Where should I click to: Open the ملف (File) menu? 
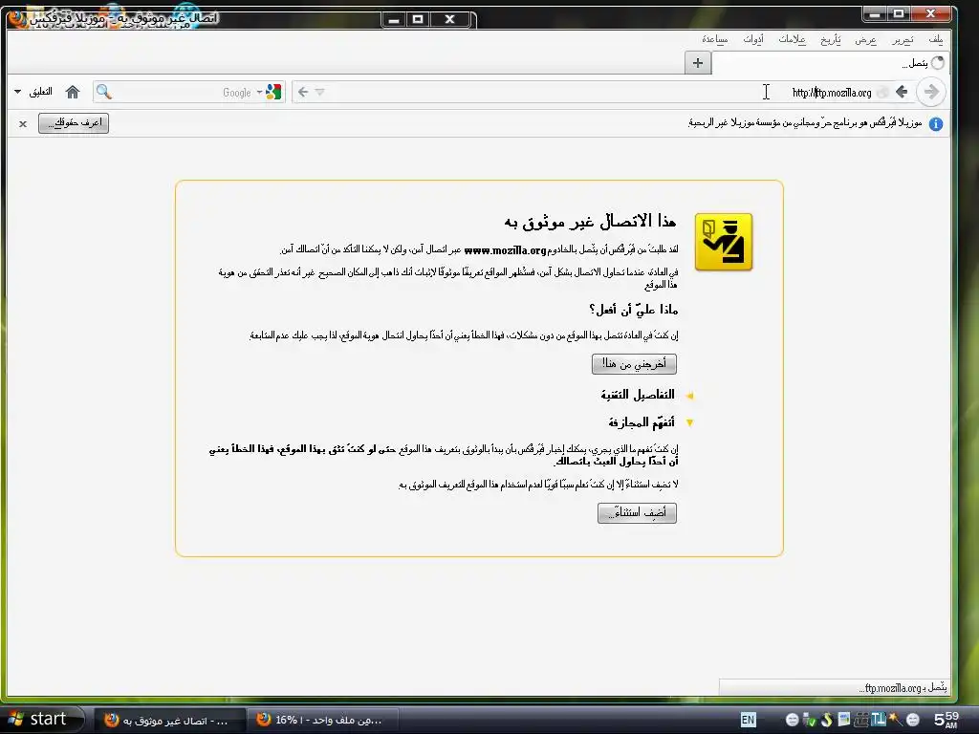point(935,39)
